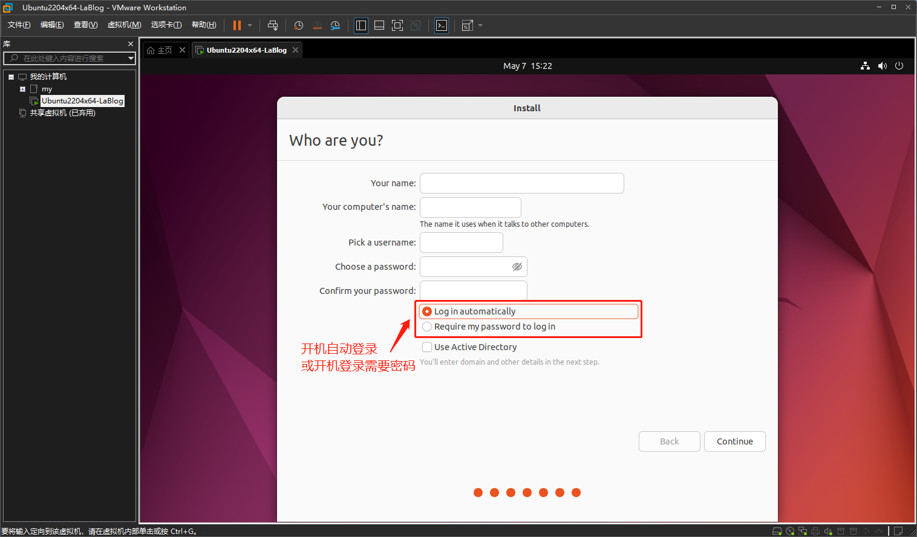
Task: Click the Confirm your password field
Action: coord(473,290)
